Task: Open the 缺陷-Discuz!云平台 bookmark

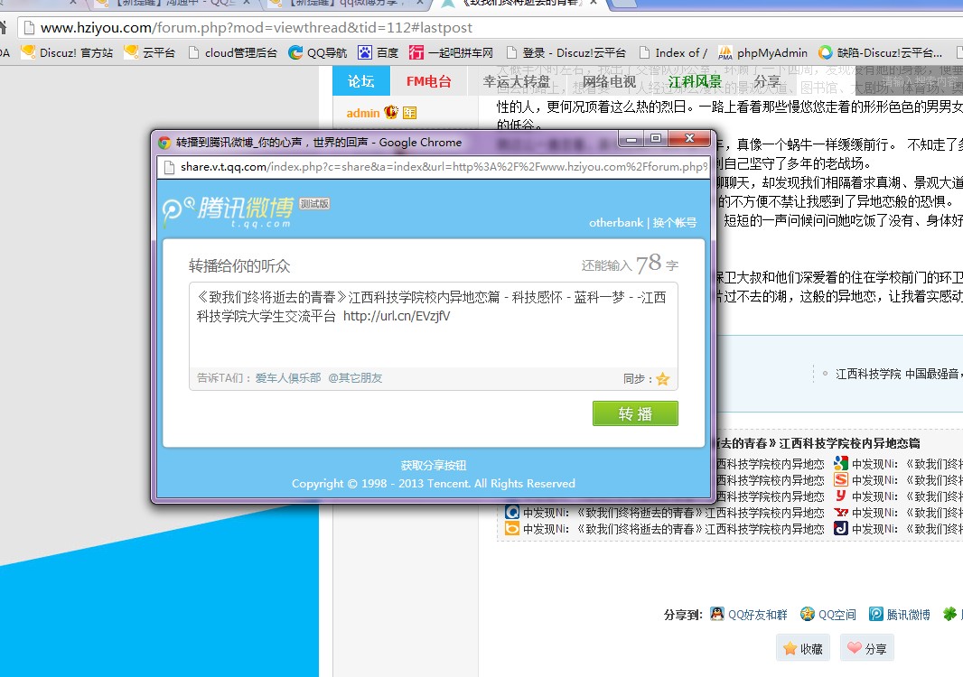Action: click(880, 52)
